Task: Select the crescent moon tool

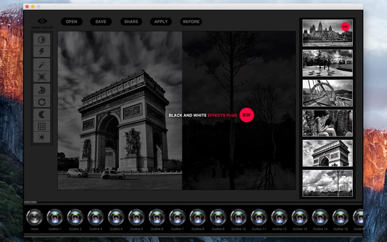Action: click(42, 115)
